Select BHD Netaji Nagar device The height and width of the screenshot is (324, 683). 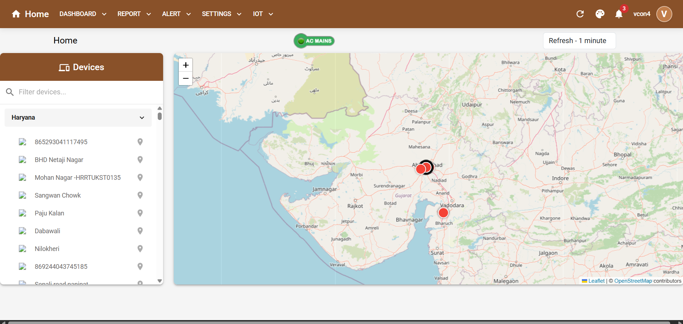[59, 160]
